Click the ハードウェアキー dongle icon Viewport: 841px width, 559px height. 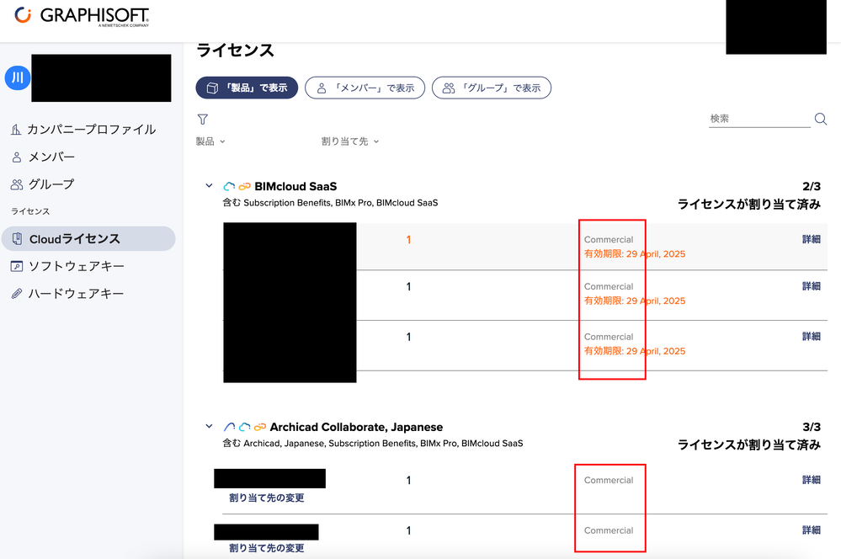[17, 294]
